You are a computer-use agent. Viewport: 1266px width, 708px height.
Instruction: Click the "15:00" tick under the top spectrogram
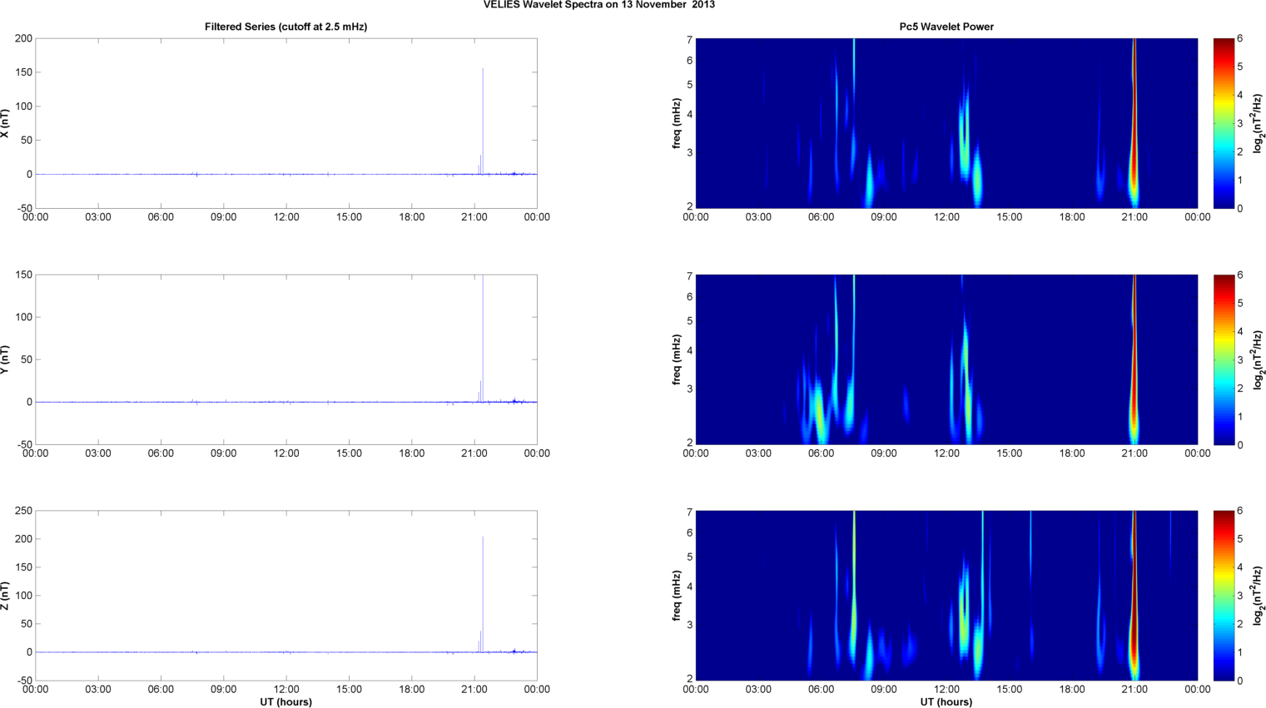click(1010, 217)
